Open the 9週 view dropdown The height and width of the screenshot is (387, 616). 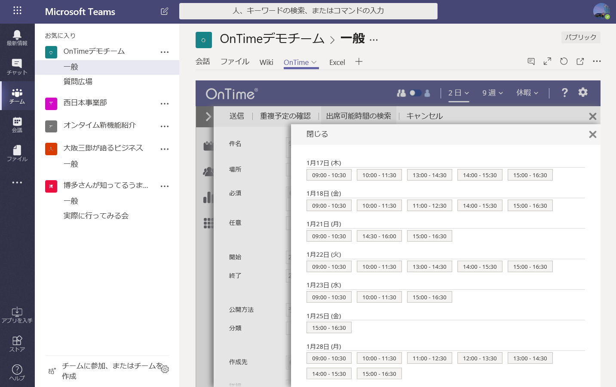coord(493,93)
